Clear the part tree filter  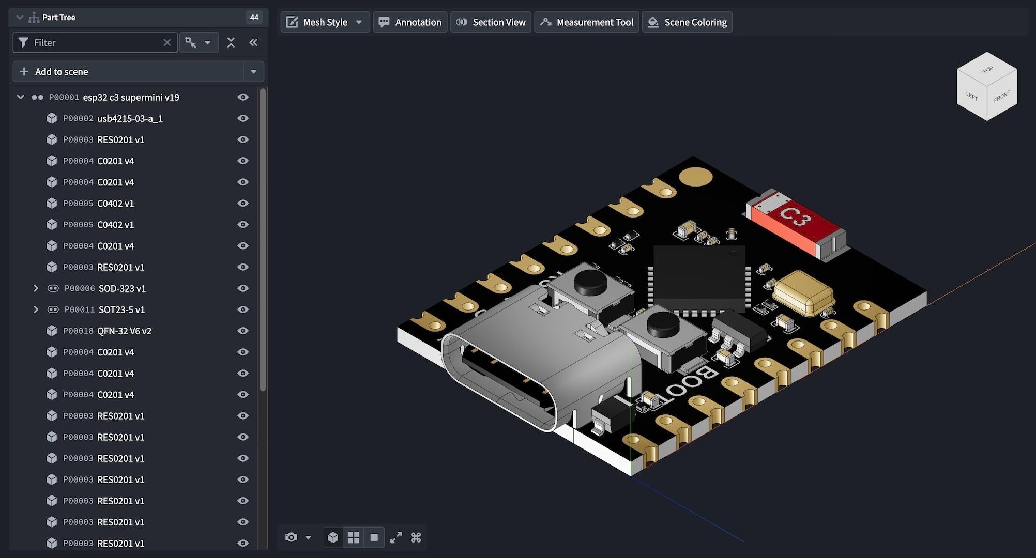(x=167, y=43)
